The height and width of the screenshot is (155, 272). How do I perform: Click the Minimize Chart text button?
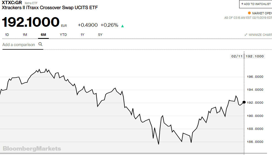[x=260, y=35]
